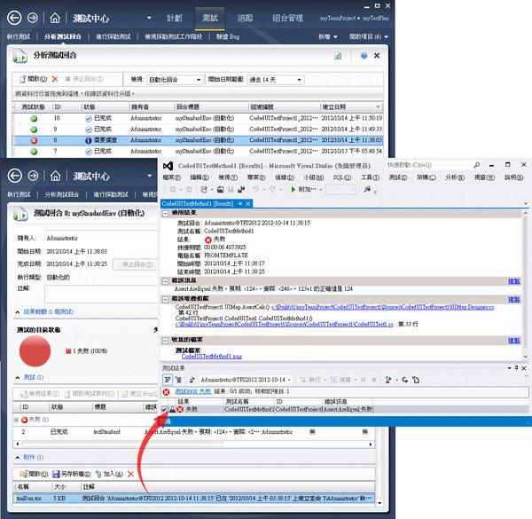Collapse Attachments (1) section in lower window
Viewport: 532px width, 519px height.
pos(18,458)
